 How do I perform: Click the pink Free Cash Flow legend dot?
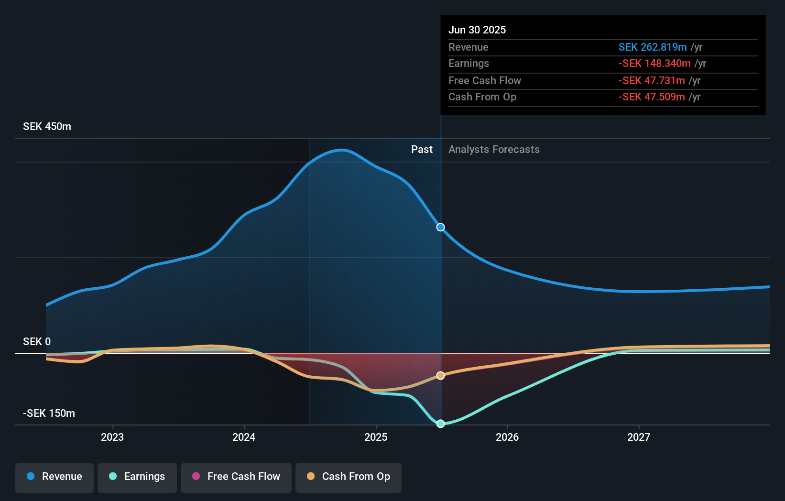point(196,477)
